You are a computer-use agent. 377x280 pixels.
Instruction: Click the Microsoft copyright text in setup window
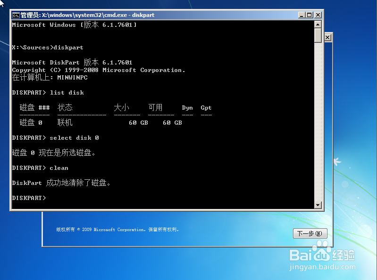(x=117, y=230)
